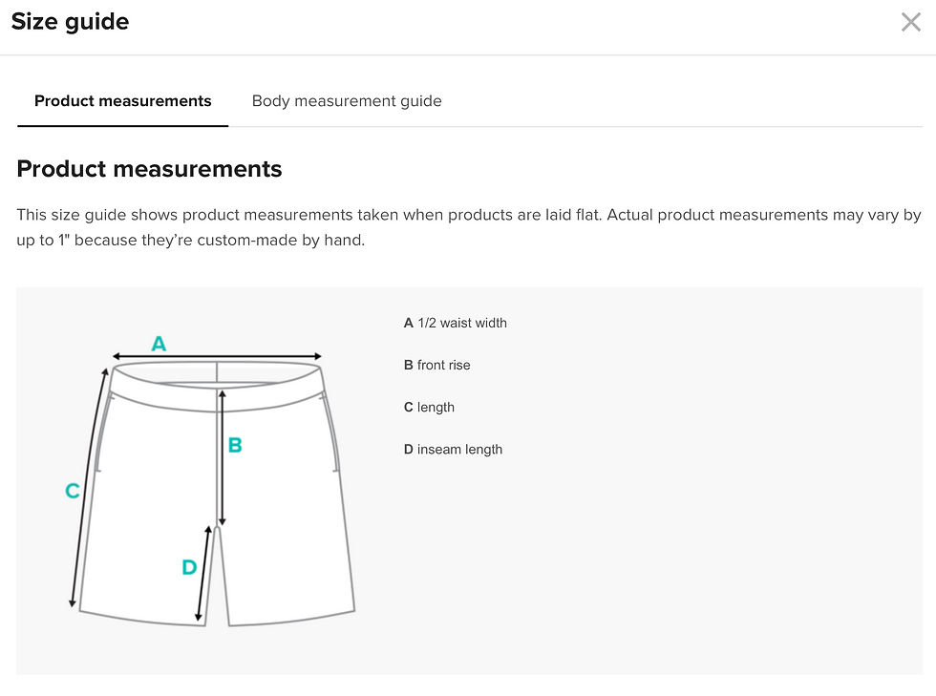The height and width of the screenshot is (696, 936).
Task: Select the Product measurements tab
Action: [x=122, y=101]
